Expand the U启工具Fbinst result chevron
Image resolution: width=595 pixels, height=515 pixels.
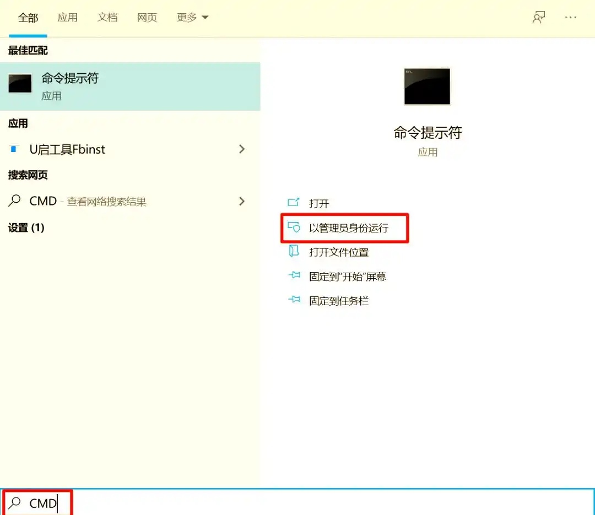[x=242, y=149]
